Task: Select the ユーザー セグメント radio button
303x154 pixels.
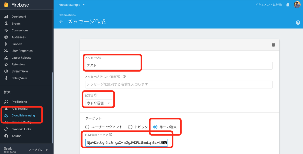Action: point(87,127)
